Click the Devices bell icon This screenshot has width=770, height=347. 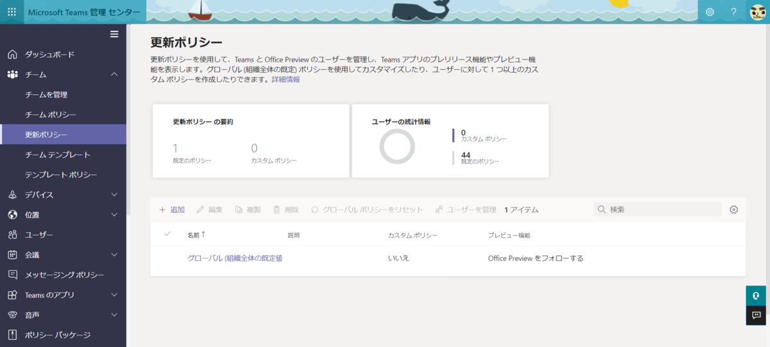(x=12, y=194)
